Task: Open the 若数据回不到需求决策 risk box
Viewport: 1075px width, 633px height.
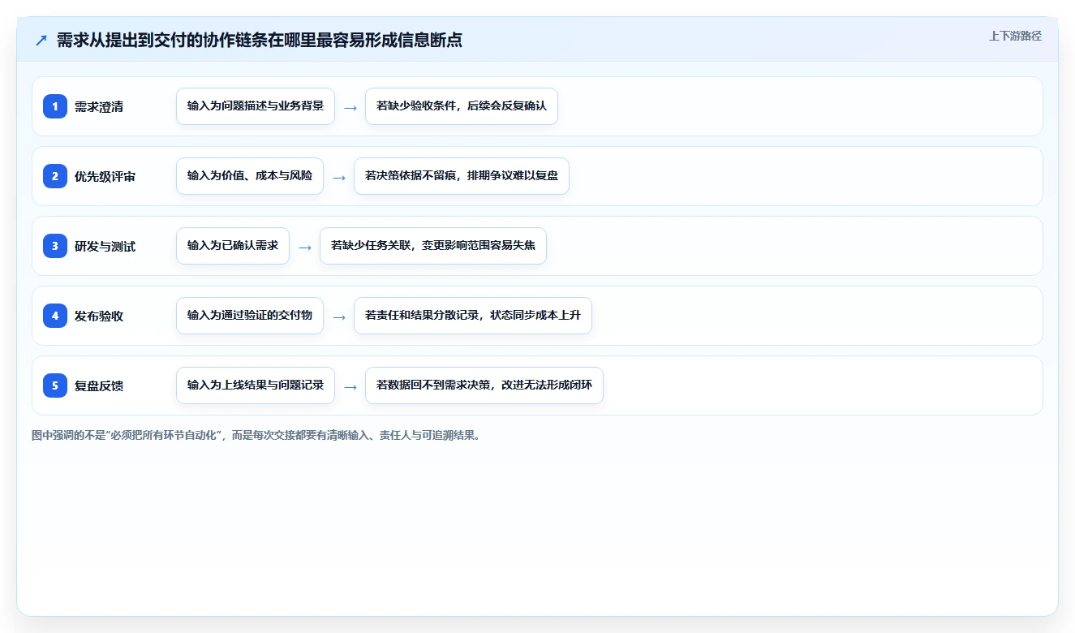Action: coord(484,385)
